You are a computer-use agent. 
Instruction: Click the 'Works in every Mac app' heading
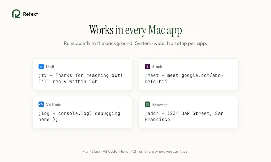(x=135, y=30)
